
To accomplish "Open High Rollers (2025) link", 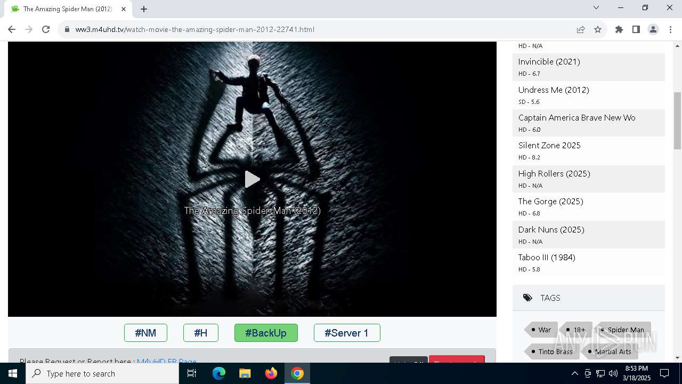I will point(554,173).
